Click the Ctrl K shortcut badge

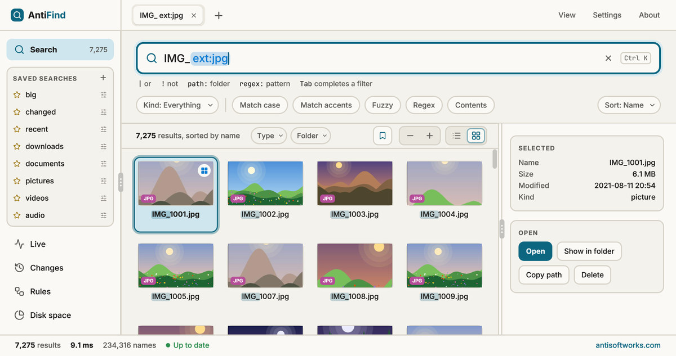636,58
